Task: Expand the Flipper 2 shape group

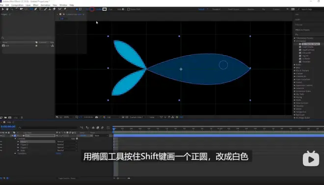Action: tap(18, 145)
